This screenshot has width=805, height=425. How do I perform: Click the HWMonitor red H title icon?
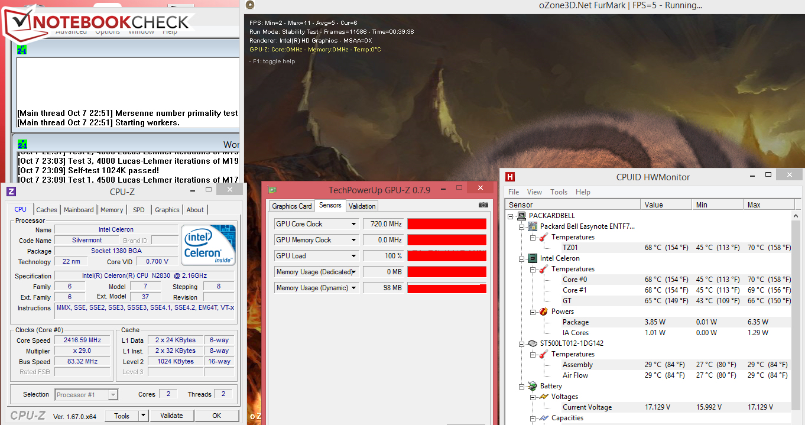tap(510, 176)
